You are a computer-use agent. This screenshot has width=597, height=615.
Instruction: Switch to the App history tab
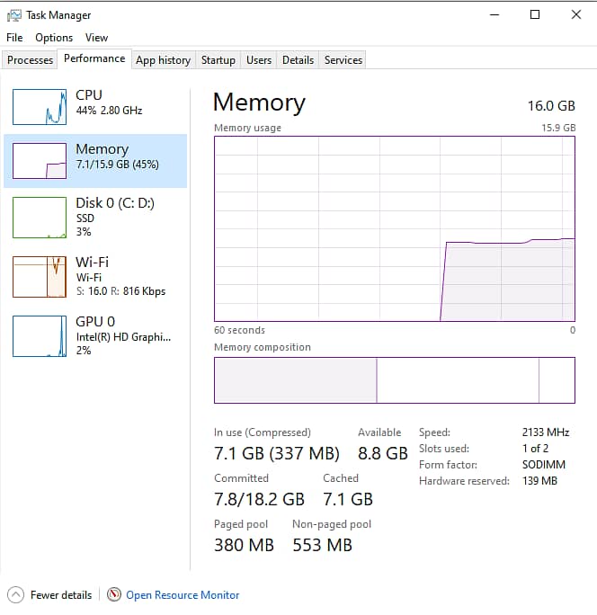[x=163, y=60]
